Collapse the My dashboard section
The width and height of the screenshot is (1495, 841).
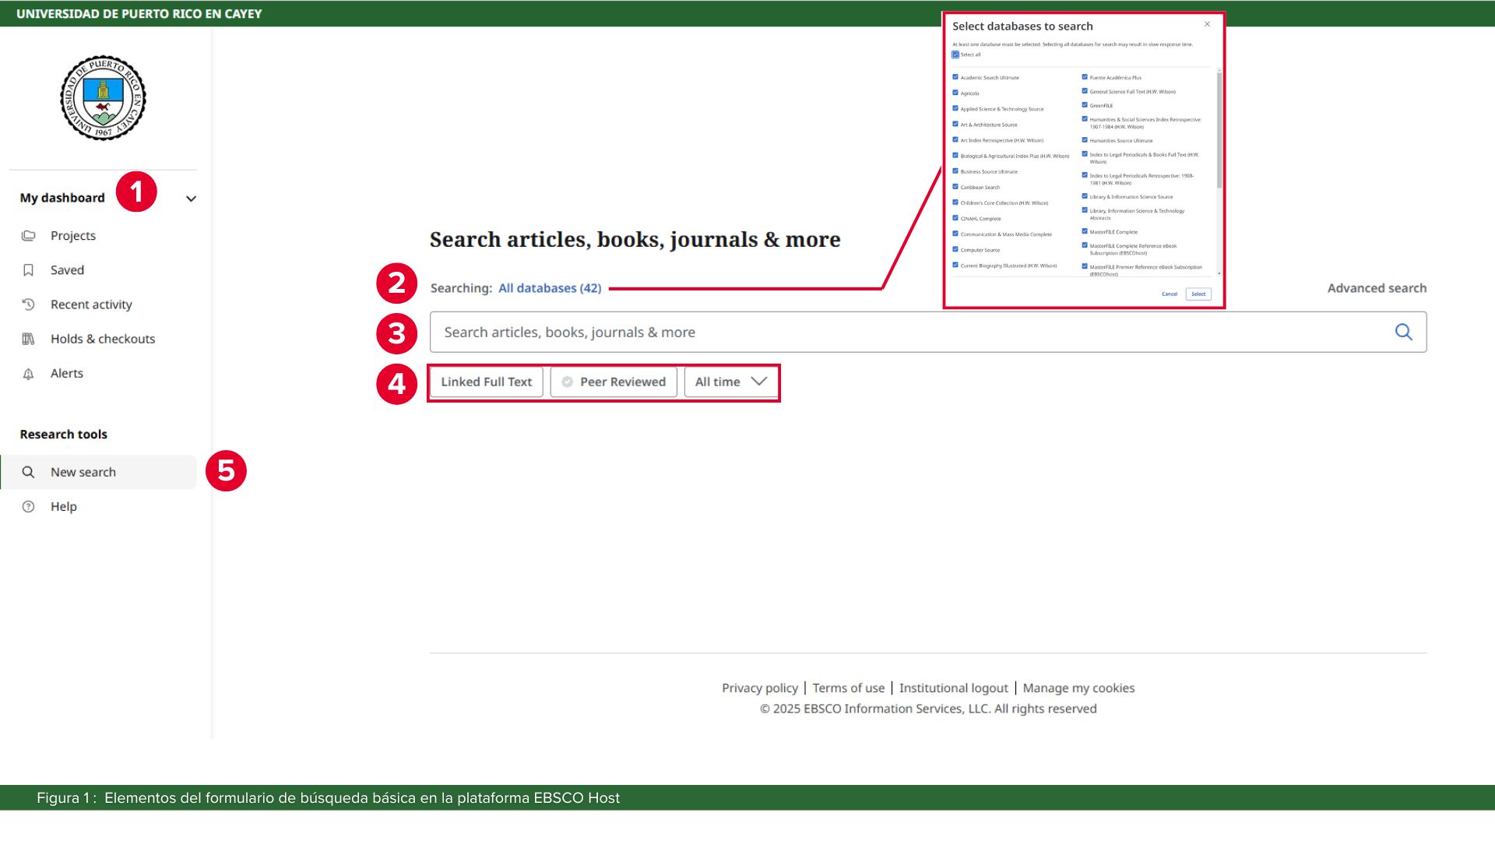click(191, 198)
